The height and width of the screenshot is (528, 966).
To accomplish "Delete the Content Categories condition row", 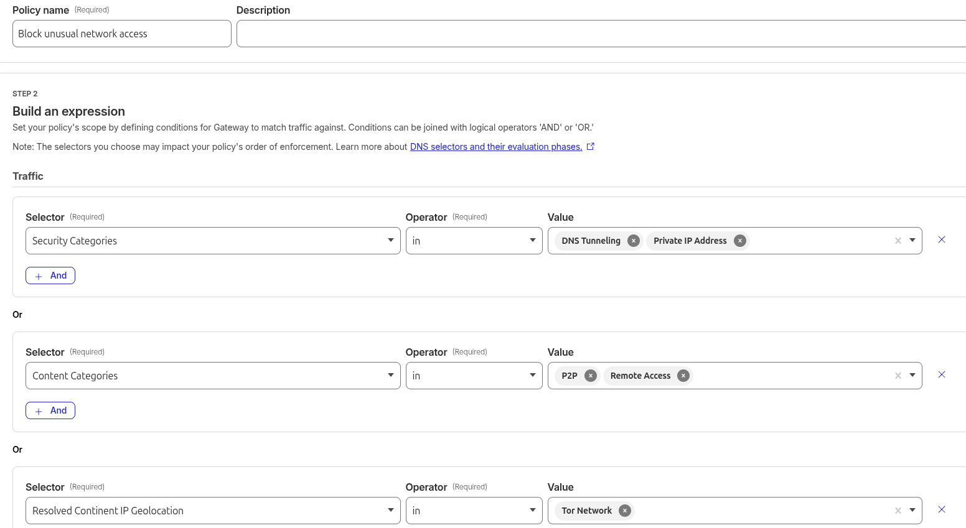I will [942, 374].
